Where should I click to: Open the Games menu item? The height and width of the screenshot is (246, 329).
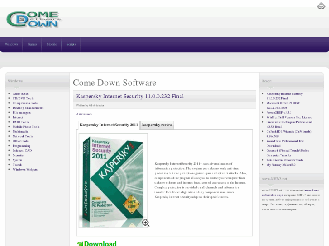tap(32, 44)
